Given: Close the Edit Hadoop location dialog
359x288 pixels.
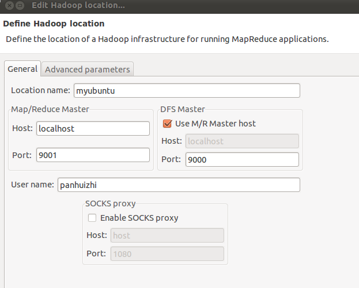Looking at the screenshot, I should point(10,5).
